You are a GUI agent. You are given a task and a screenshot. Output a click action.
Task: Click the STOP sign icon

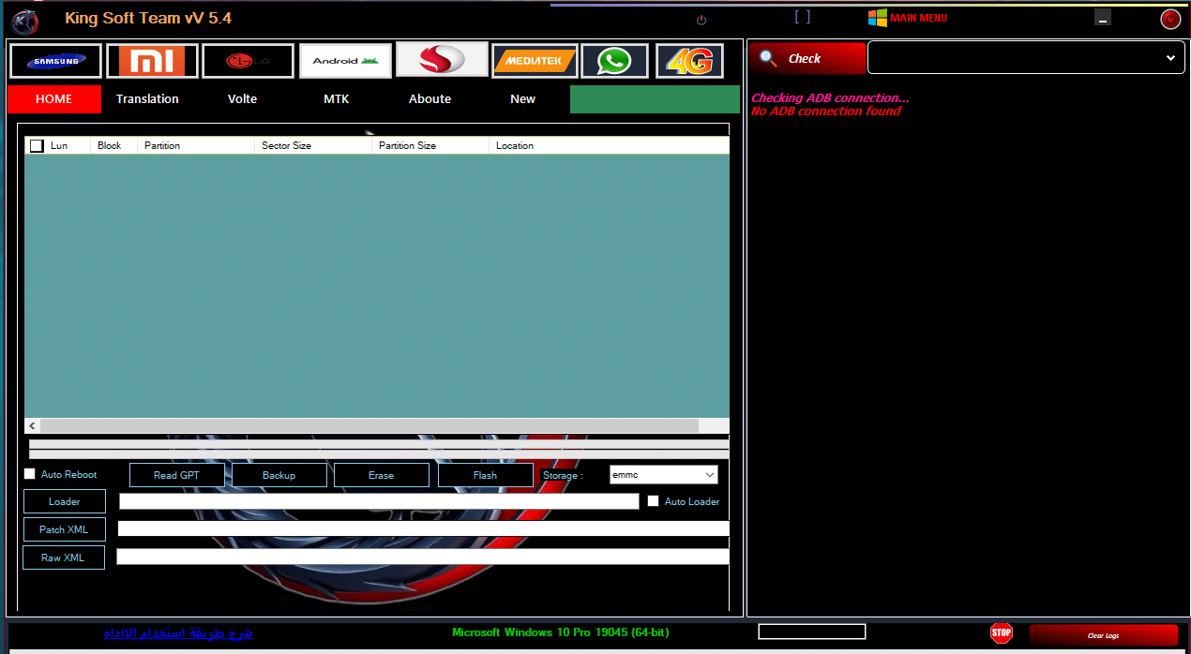[1001, 632]
